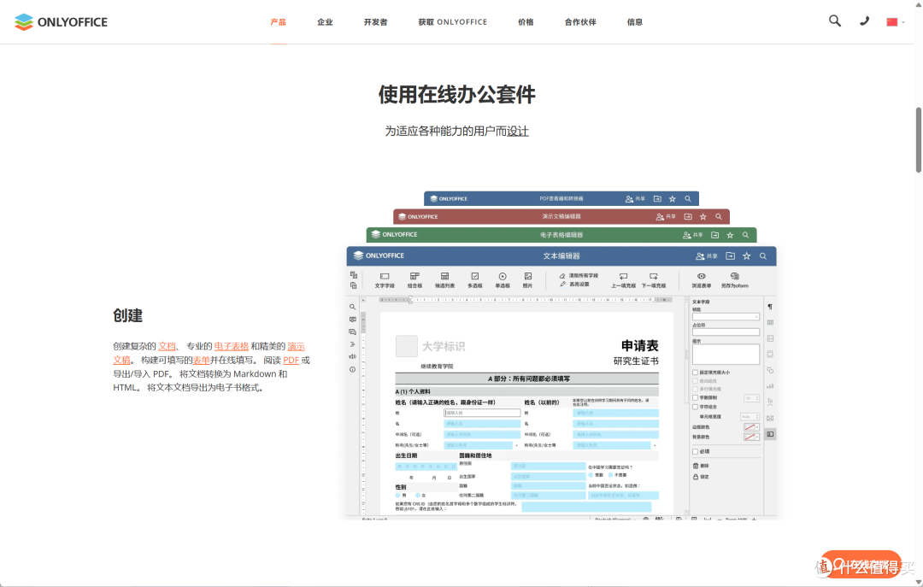
Task: Open shape settings icon in right sidebar
Action: click(770, 370)
